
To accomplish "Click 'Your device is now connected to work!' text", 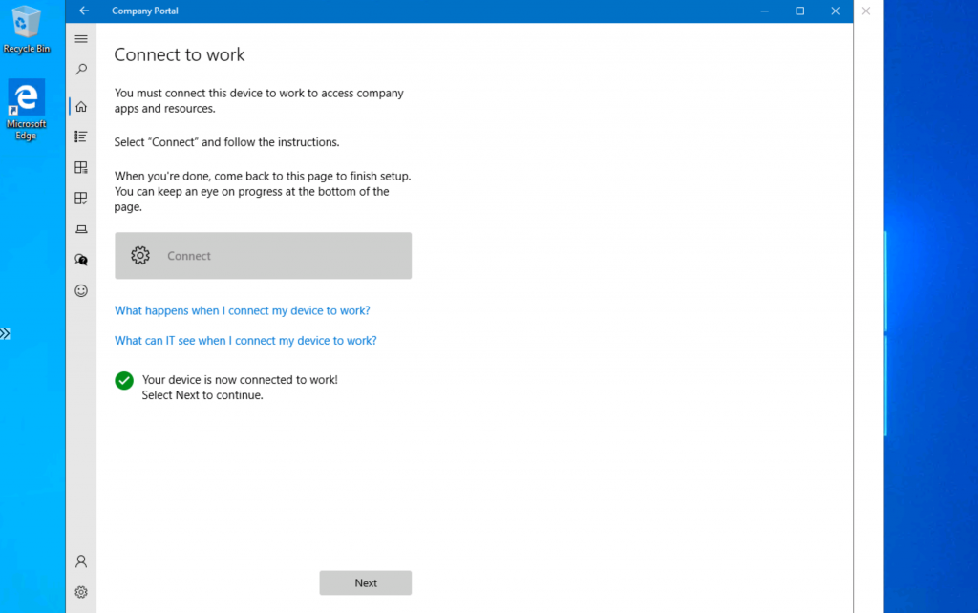I will [x=240, y=380].
